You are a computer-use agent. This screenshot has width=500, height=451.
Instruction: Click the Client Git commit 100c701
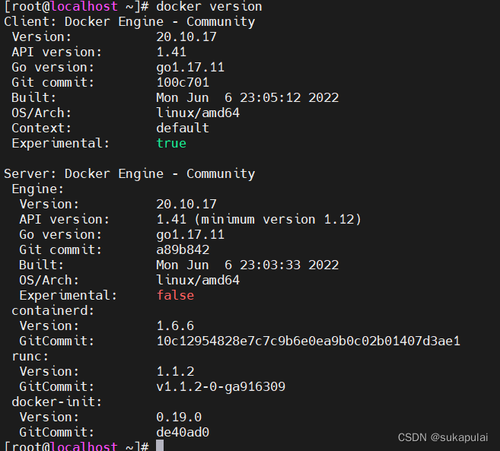tap(183, 82)
